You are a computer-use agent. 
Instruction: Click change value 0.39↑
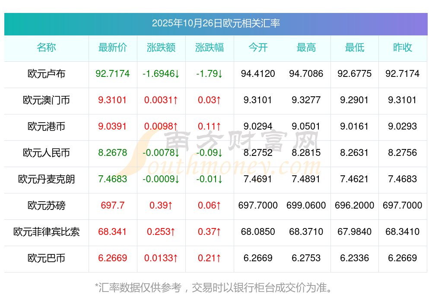(161, 206)
